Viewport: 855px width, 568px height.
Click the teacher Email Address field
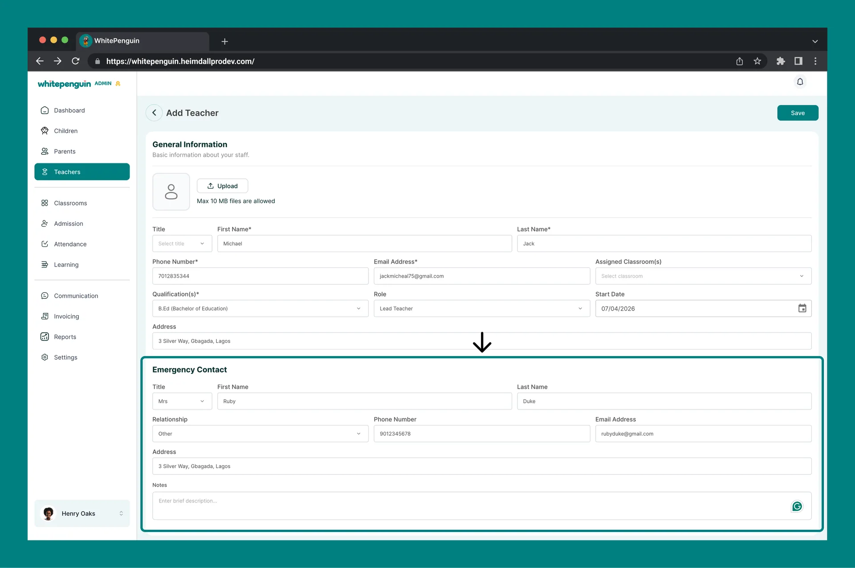(482, 276)
